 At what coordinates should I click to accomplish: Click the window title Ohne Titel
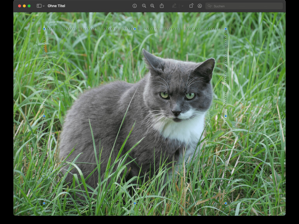56,6
